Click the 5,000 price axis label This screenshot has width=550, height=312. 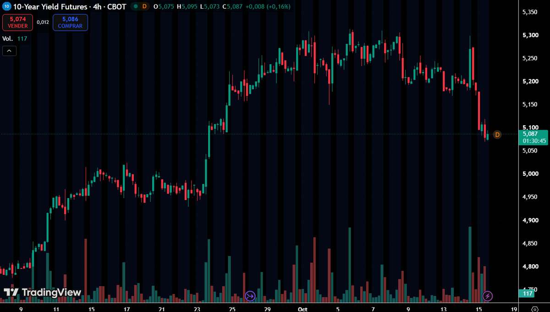tap(530, 174)
